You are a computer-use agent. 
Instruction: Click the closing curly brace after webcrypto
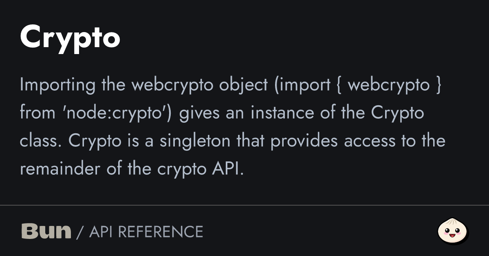click(438, 85)
